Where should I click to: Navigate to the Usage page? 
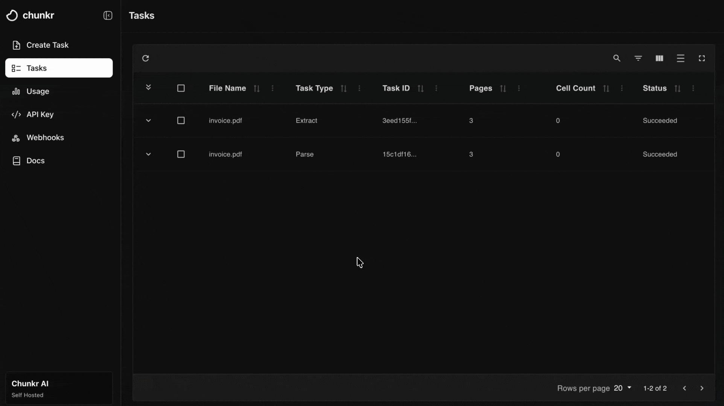click(x=38, y=91)
